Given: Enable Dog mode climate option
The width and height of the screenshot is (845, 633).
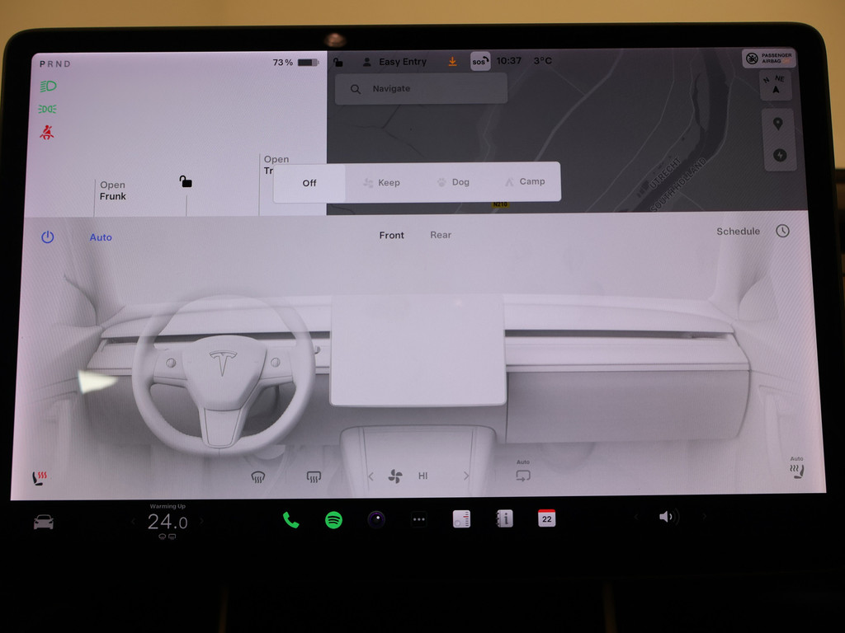Looking at the screenshot, I should [453, 182].
